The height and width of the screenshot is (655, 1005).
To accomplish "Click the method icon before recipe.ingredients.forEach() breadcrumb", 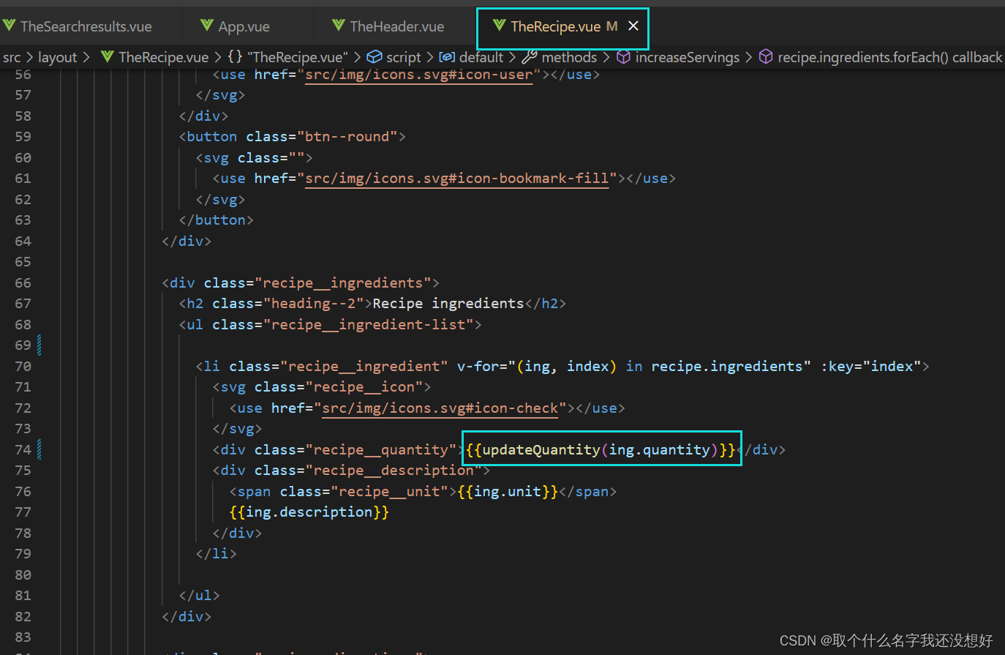I will (x=765, y=56).
